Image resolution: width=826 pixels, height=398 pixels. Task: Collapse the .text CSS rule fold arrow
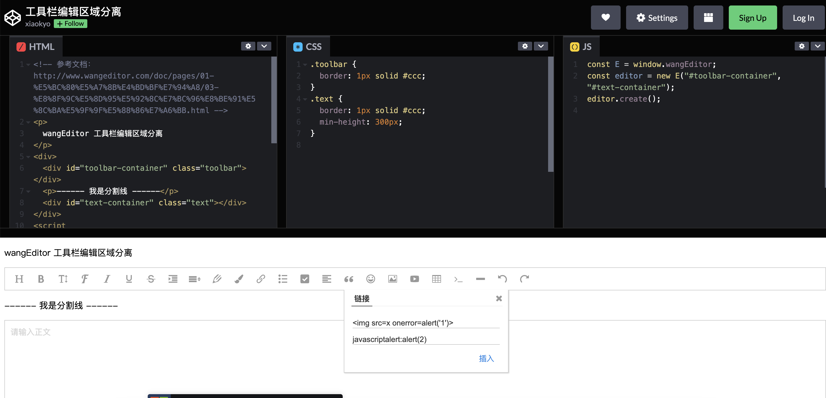(x=305, y=99)
